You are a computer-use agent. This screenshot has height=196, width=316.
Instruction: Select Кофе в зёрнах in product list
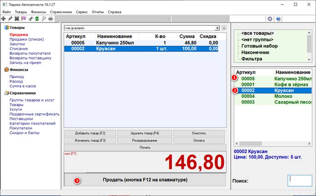(x=273, y=85)
